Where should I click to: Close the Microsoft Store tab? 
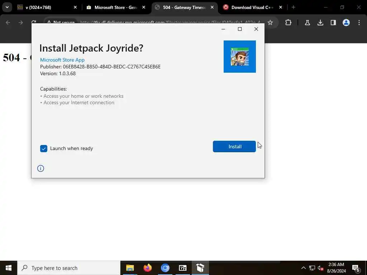144,8
